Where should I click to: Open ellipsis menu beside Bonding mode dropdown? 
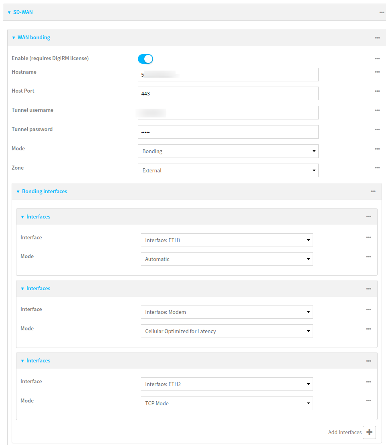click(377, 149)
